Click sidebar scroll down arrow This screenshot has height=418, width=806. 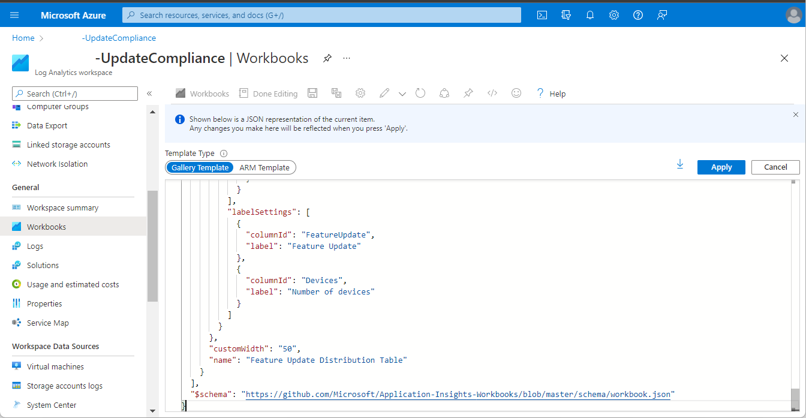pyautogui.click(x=152, y=410)
